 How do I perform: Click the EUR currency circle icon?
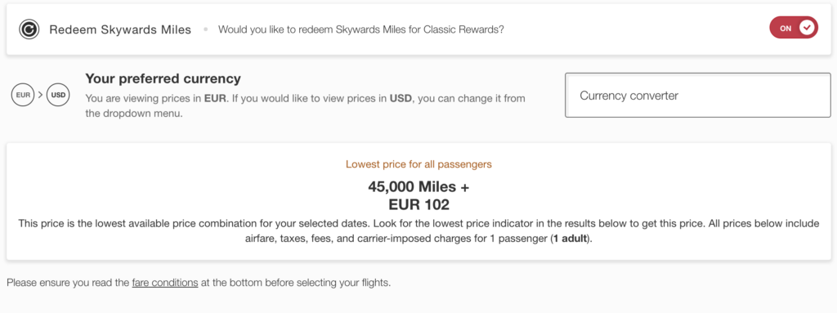pos(22,96)
